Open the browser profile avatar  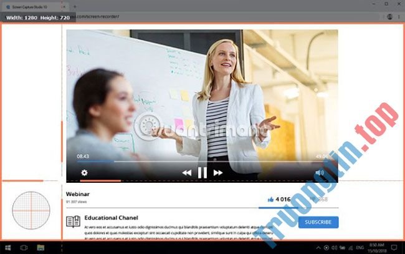click(x=390, y=17)
